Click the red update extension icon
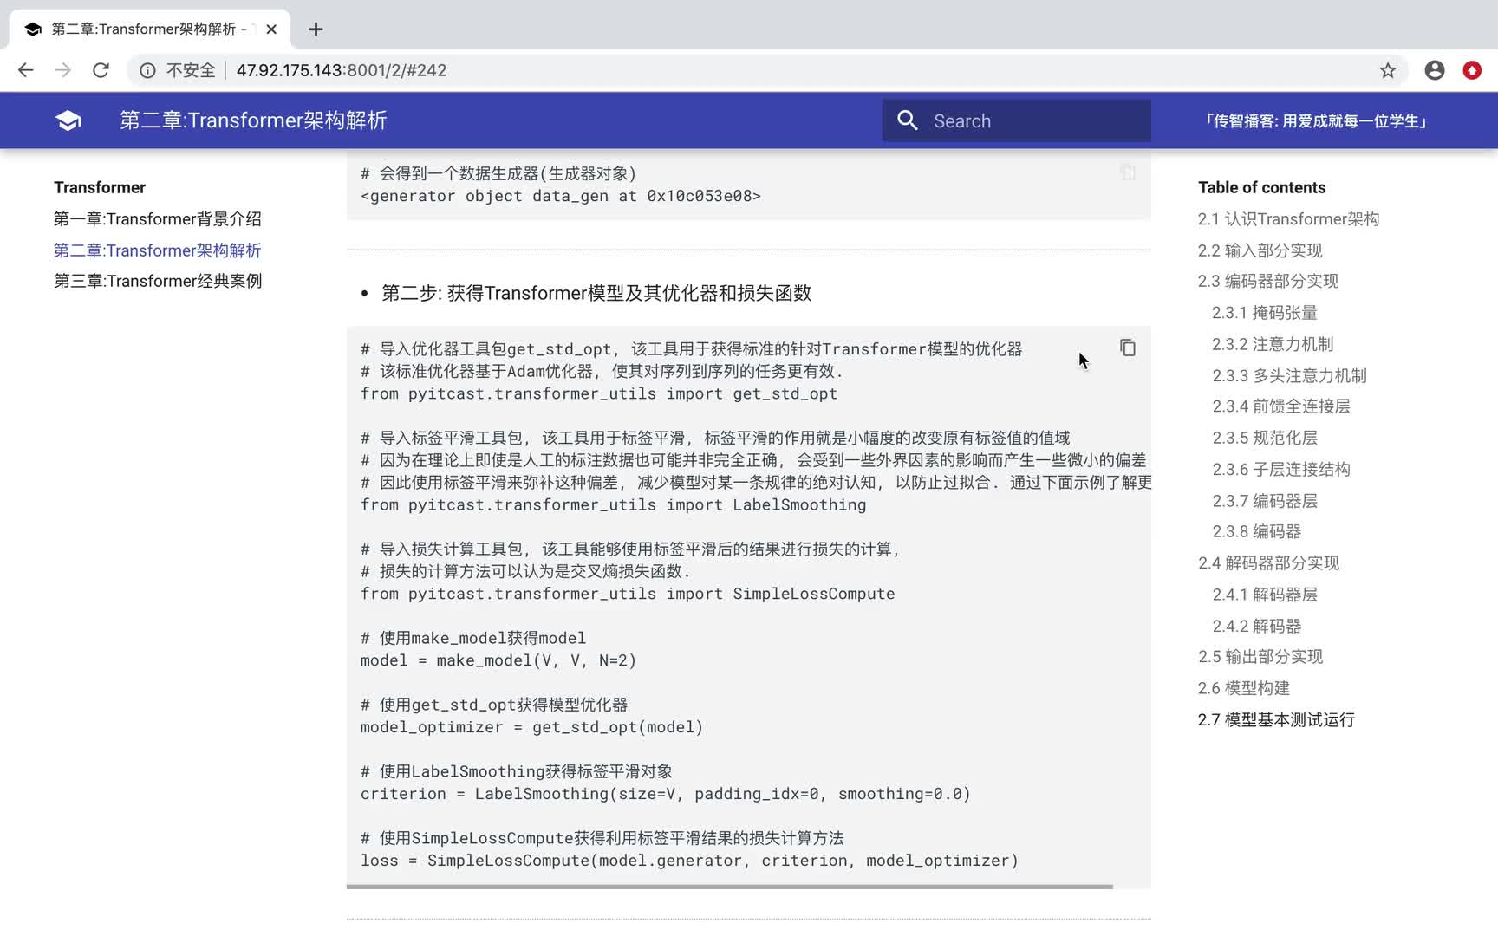 point(1472,70)
